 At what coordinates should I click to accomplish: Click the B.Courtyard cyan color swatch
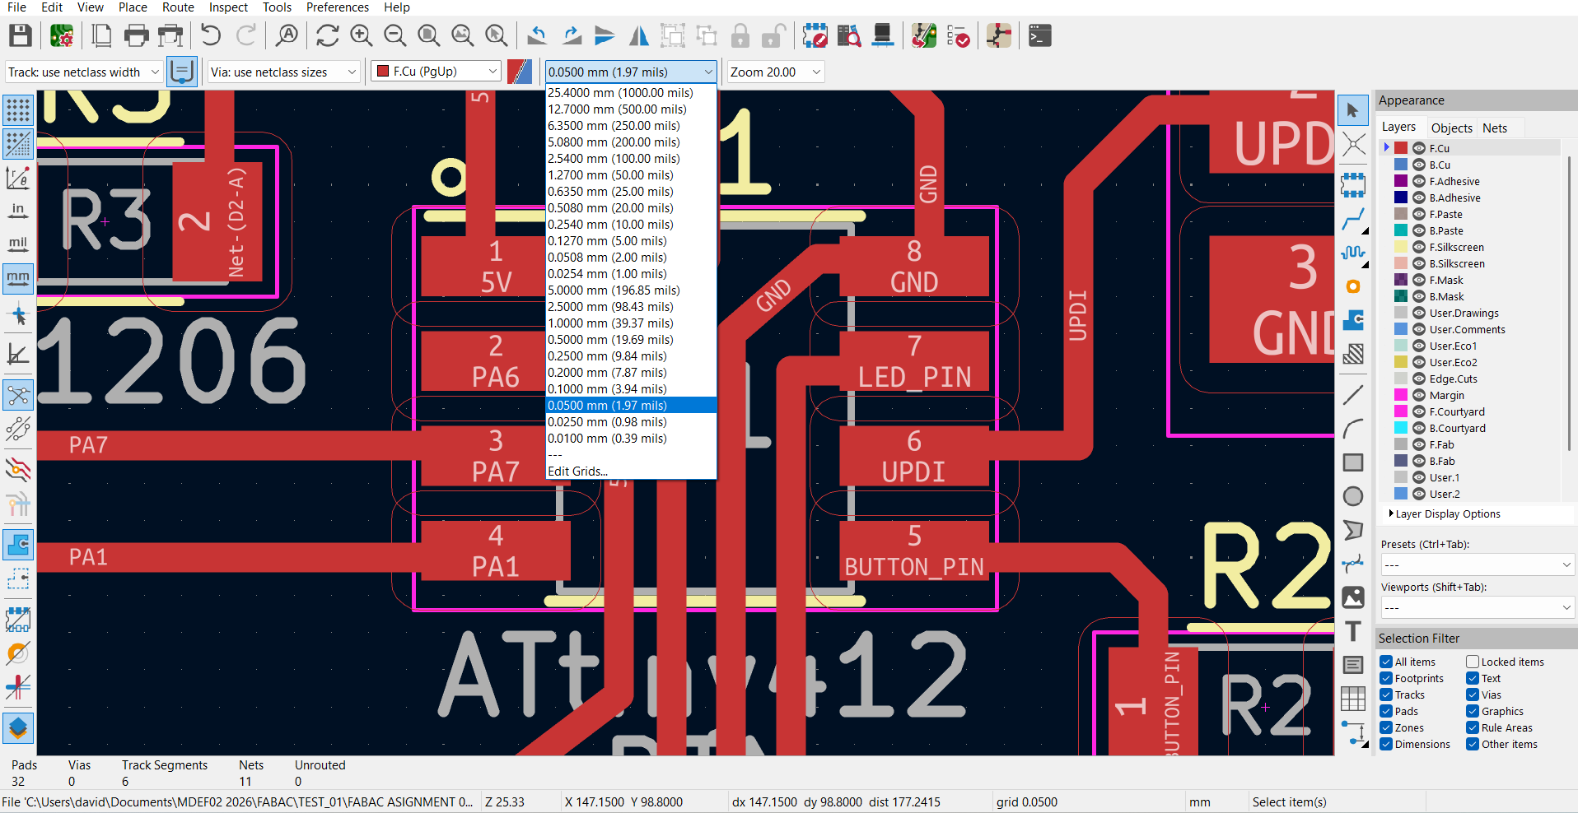pos(1401,428)
